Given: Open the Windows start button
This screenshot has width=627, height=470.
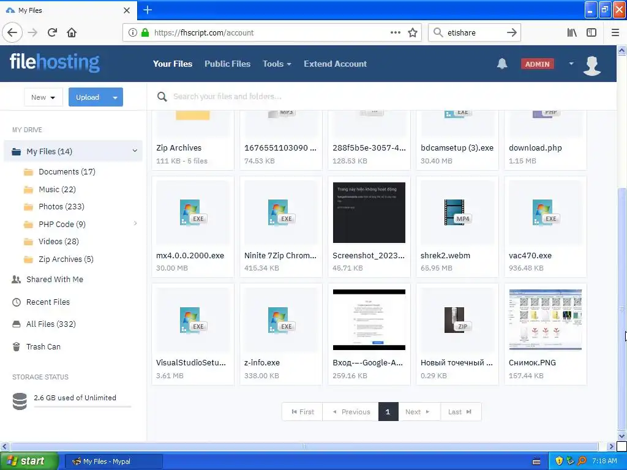Looking at the screenshot, I should tap(29, 461).
